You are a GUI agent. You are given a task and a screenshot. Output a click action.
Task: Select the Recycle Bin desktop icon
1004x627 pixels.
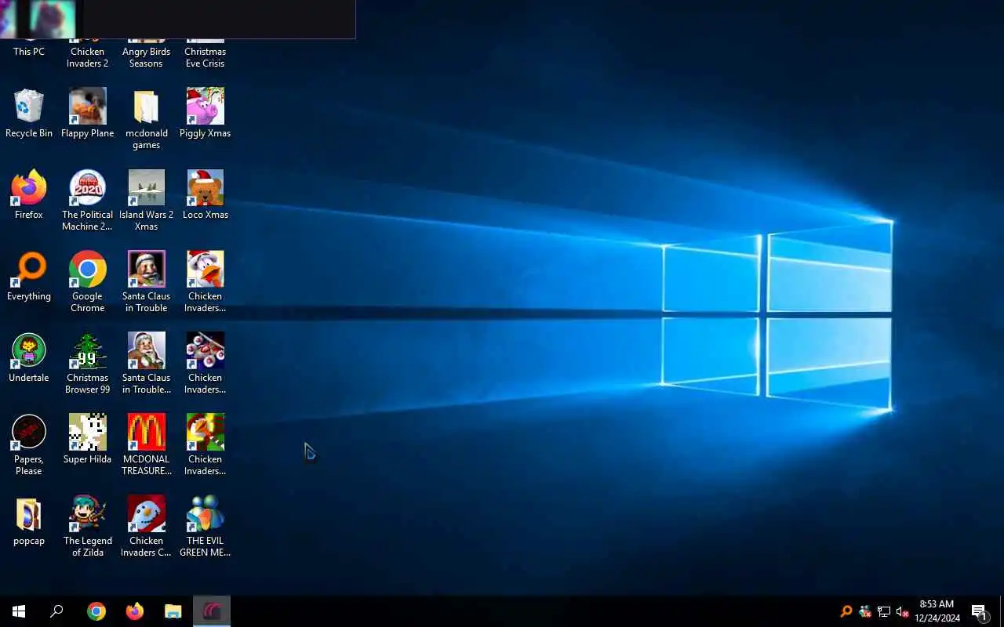coord(29,114)
